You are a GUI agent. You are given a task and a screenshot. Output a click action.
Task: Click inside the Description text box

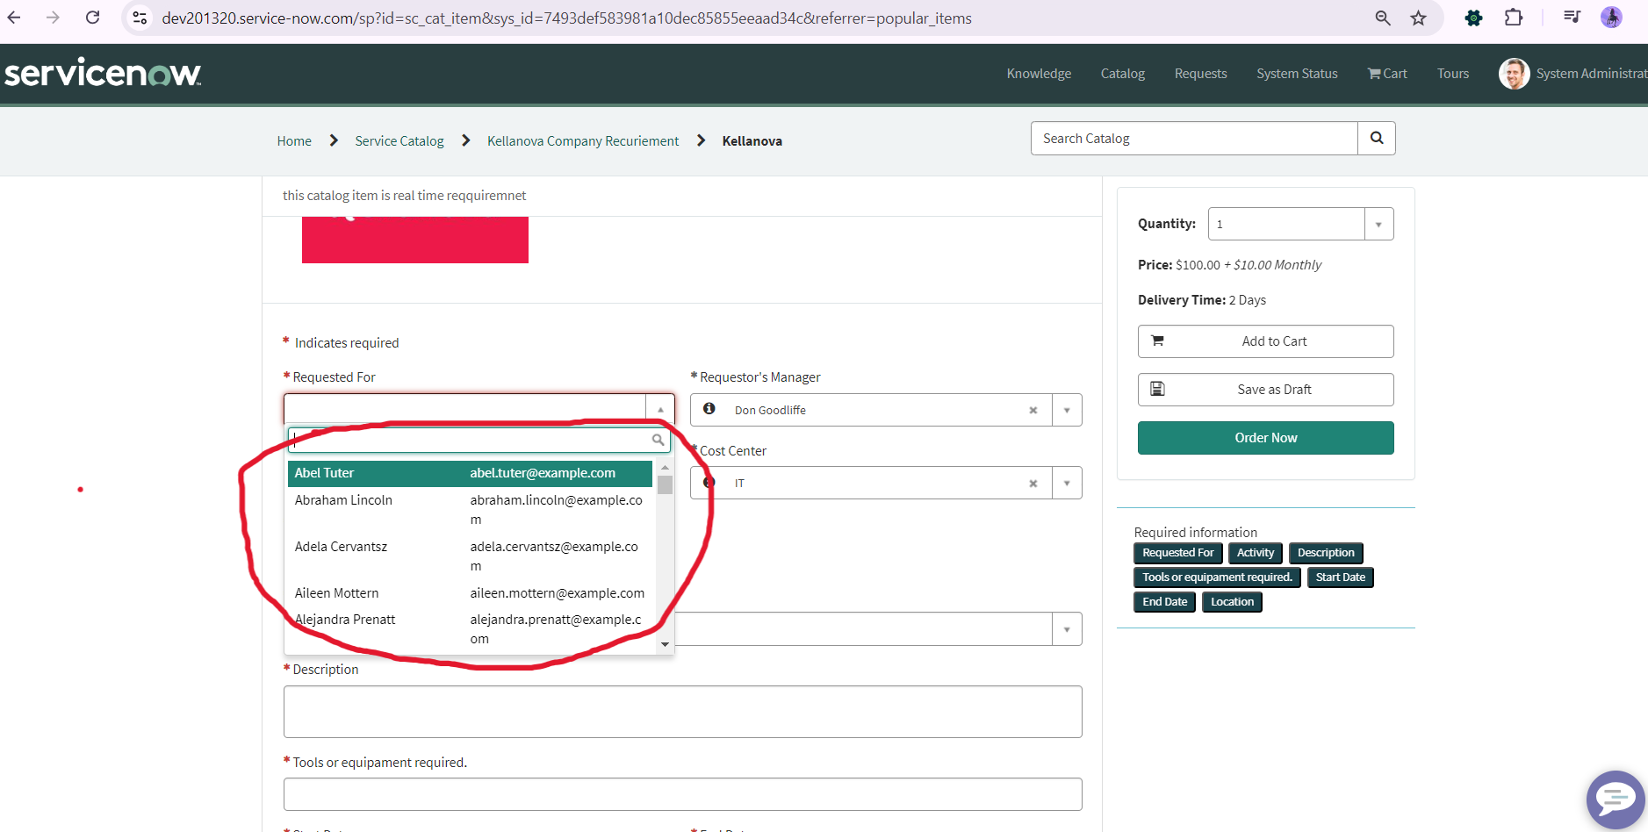[x=682, y=711]
